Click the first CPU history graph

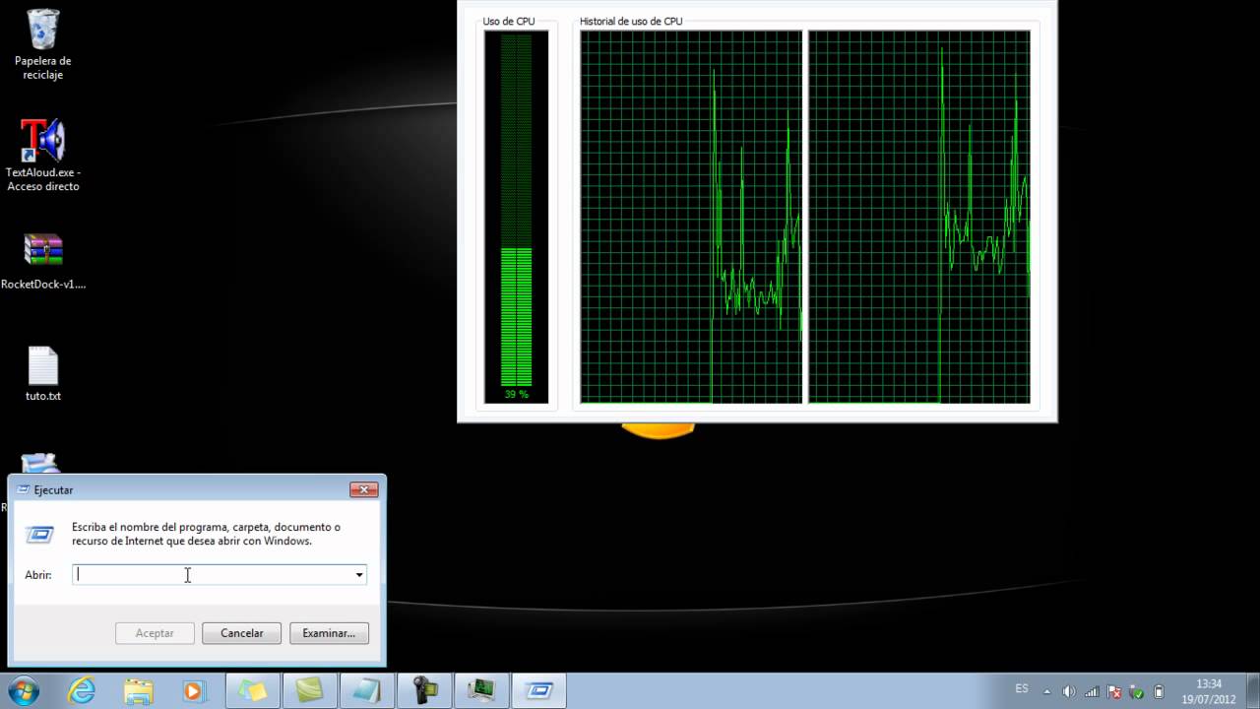pos(691,217)
